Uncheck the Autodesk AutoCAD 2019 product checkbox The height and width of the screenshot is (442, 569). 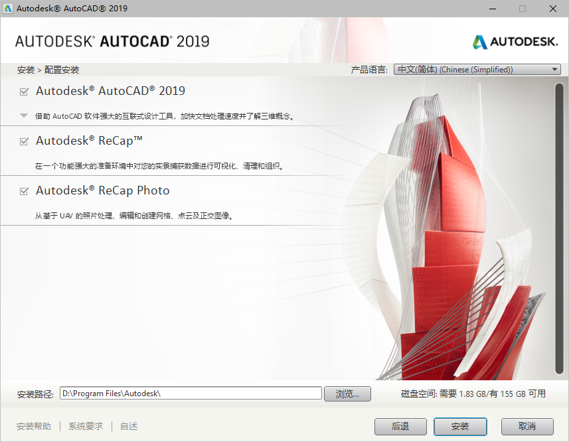pos(23,91)
